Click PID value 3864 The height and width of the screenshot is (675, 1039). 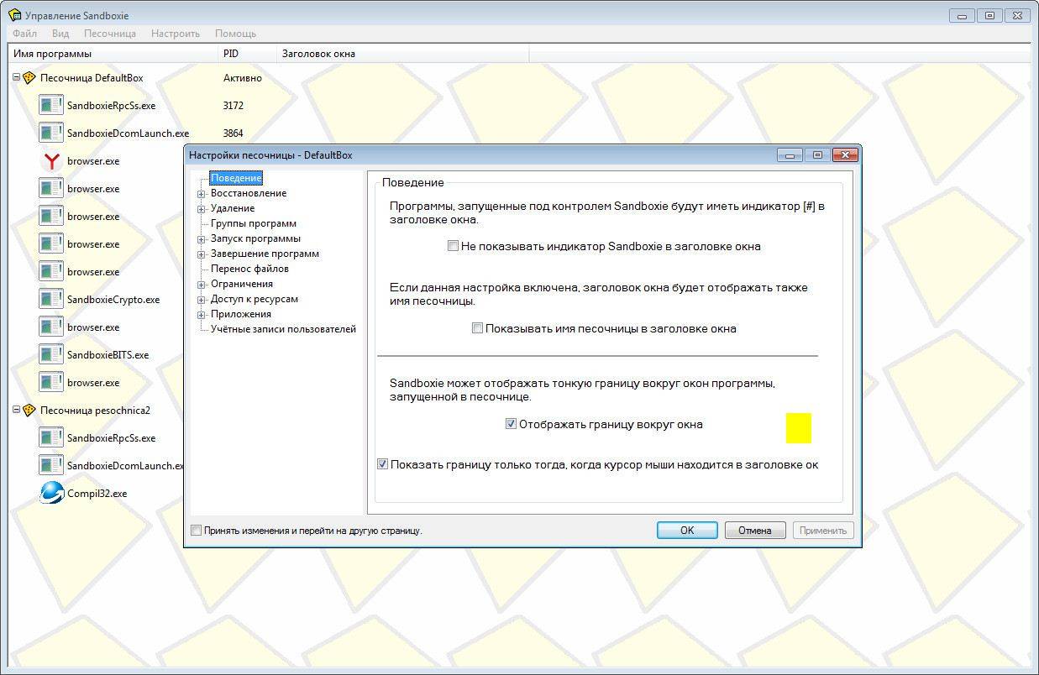234,133
